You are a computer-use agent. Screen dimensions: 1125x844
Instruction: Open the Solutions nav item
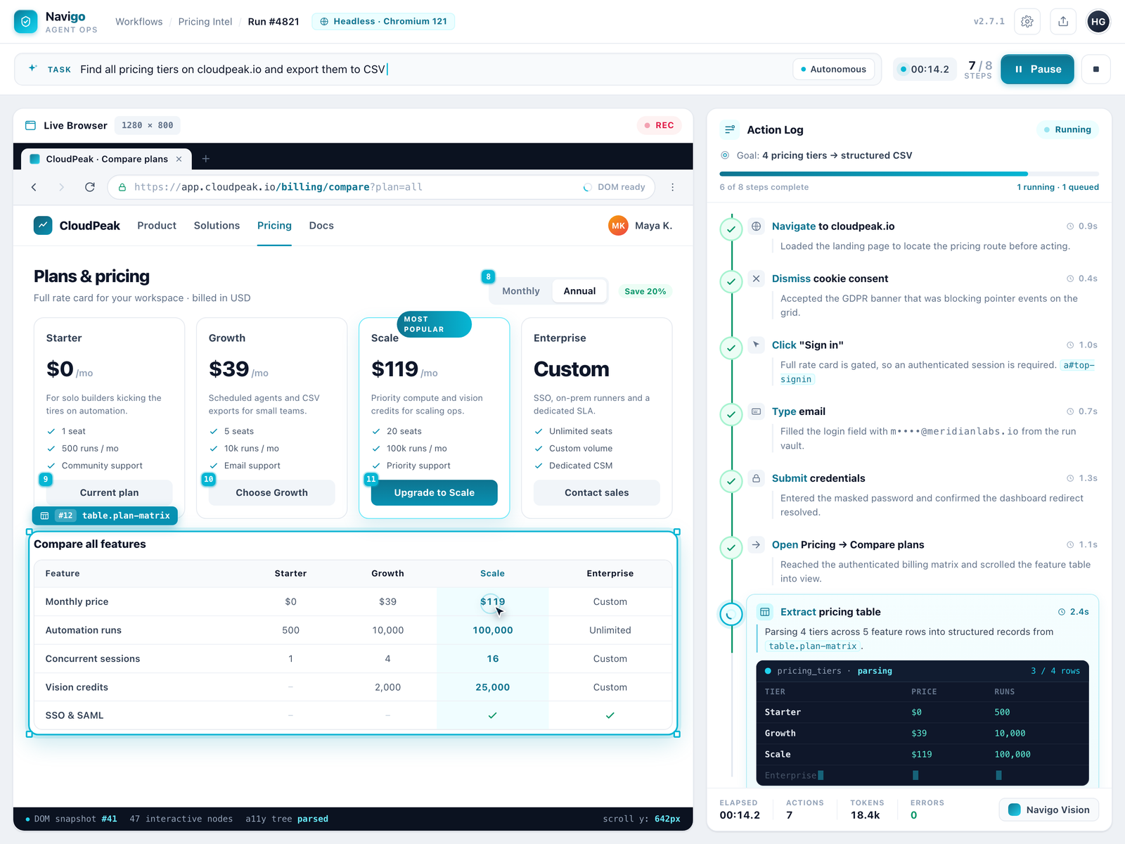coord(217,226)
